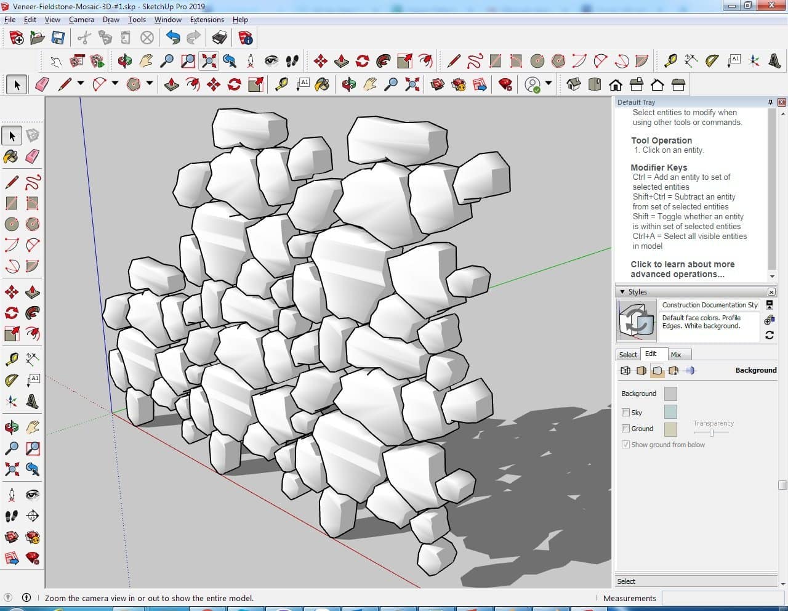Toggle Show ground from below checkbox
Image resolution: width=788 pixels, height=611 pixels.
click(x=625, y=444)
